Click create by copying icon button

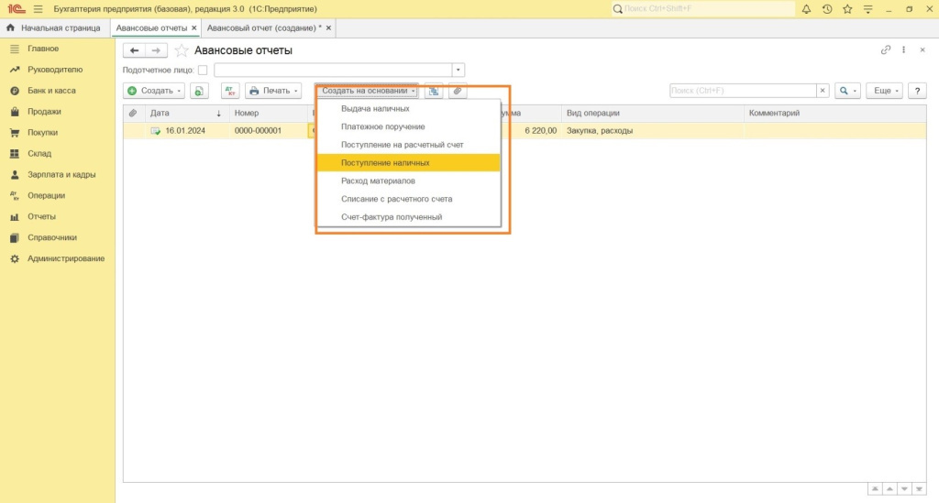coord(200,91)
